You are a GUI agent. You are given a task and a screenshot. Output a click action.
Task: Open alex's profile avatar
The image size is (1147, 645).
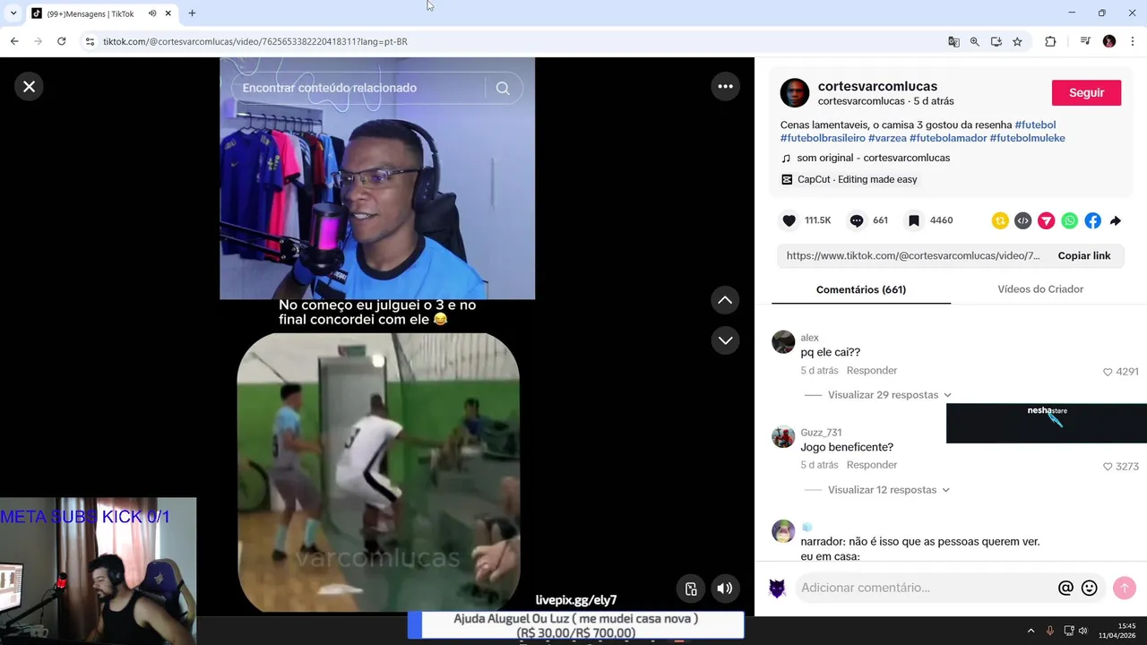pos(783,341)
